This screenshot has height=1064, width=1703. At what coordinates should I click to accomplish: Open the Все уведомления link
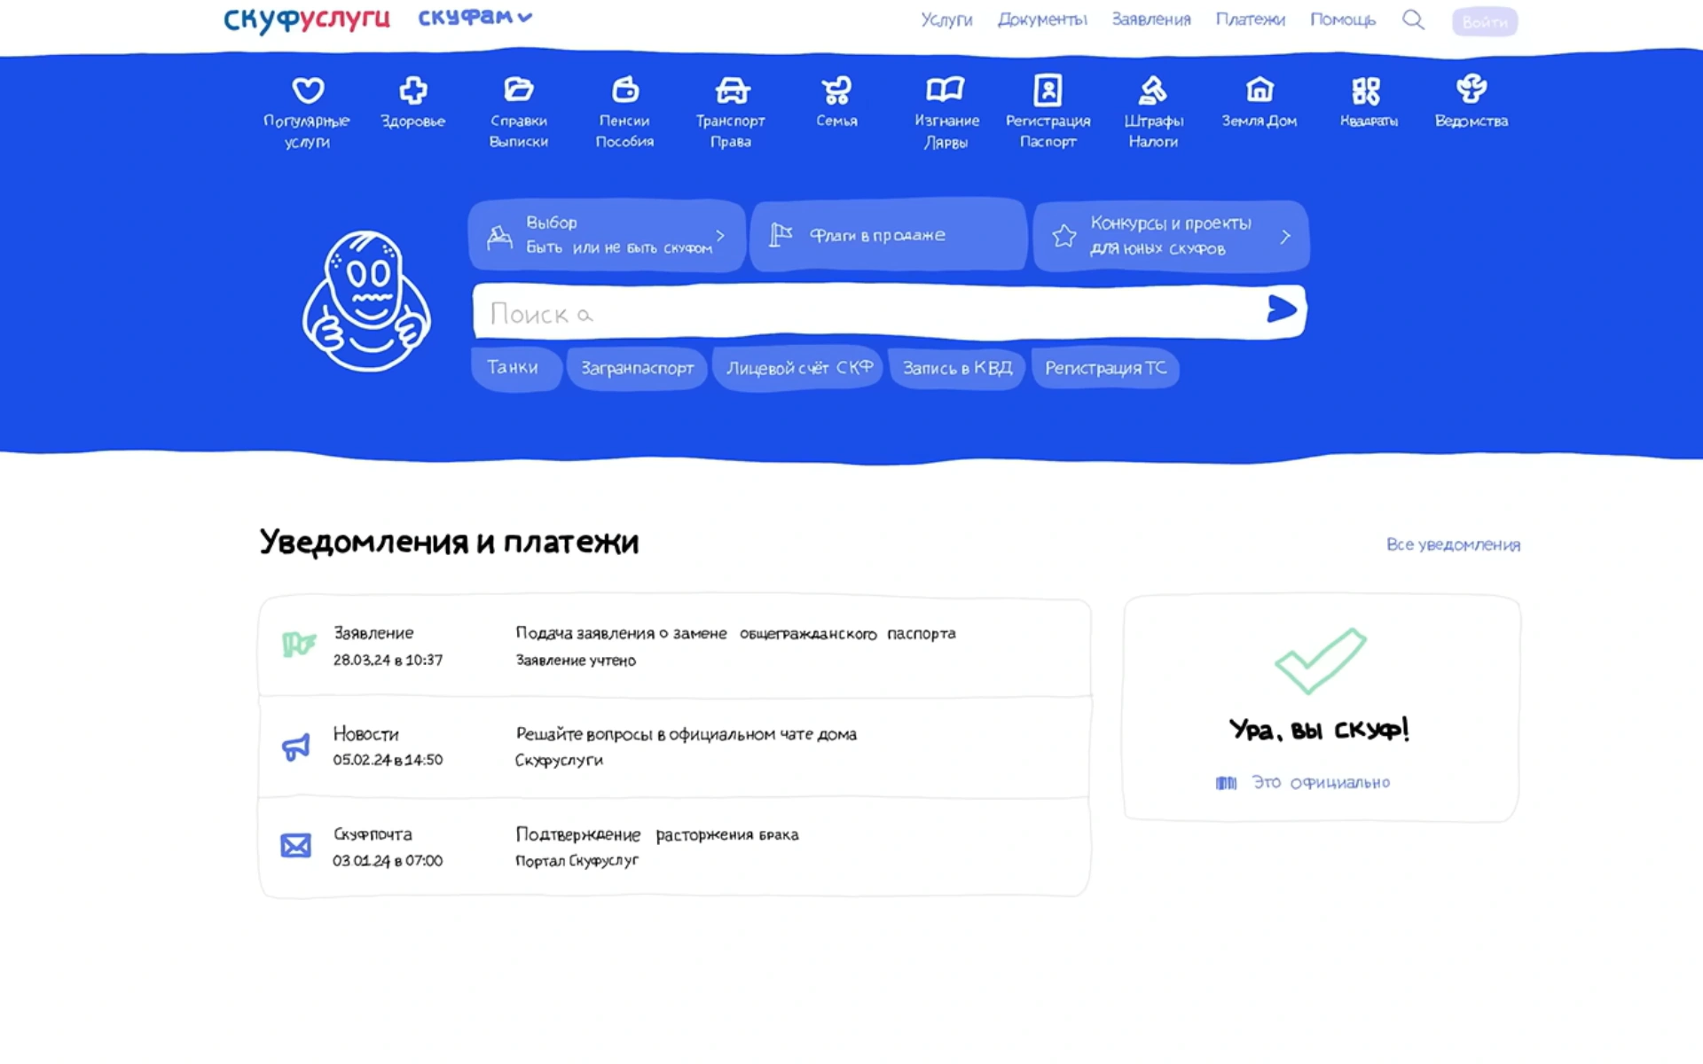pos(1453,544)
